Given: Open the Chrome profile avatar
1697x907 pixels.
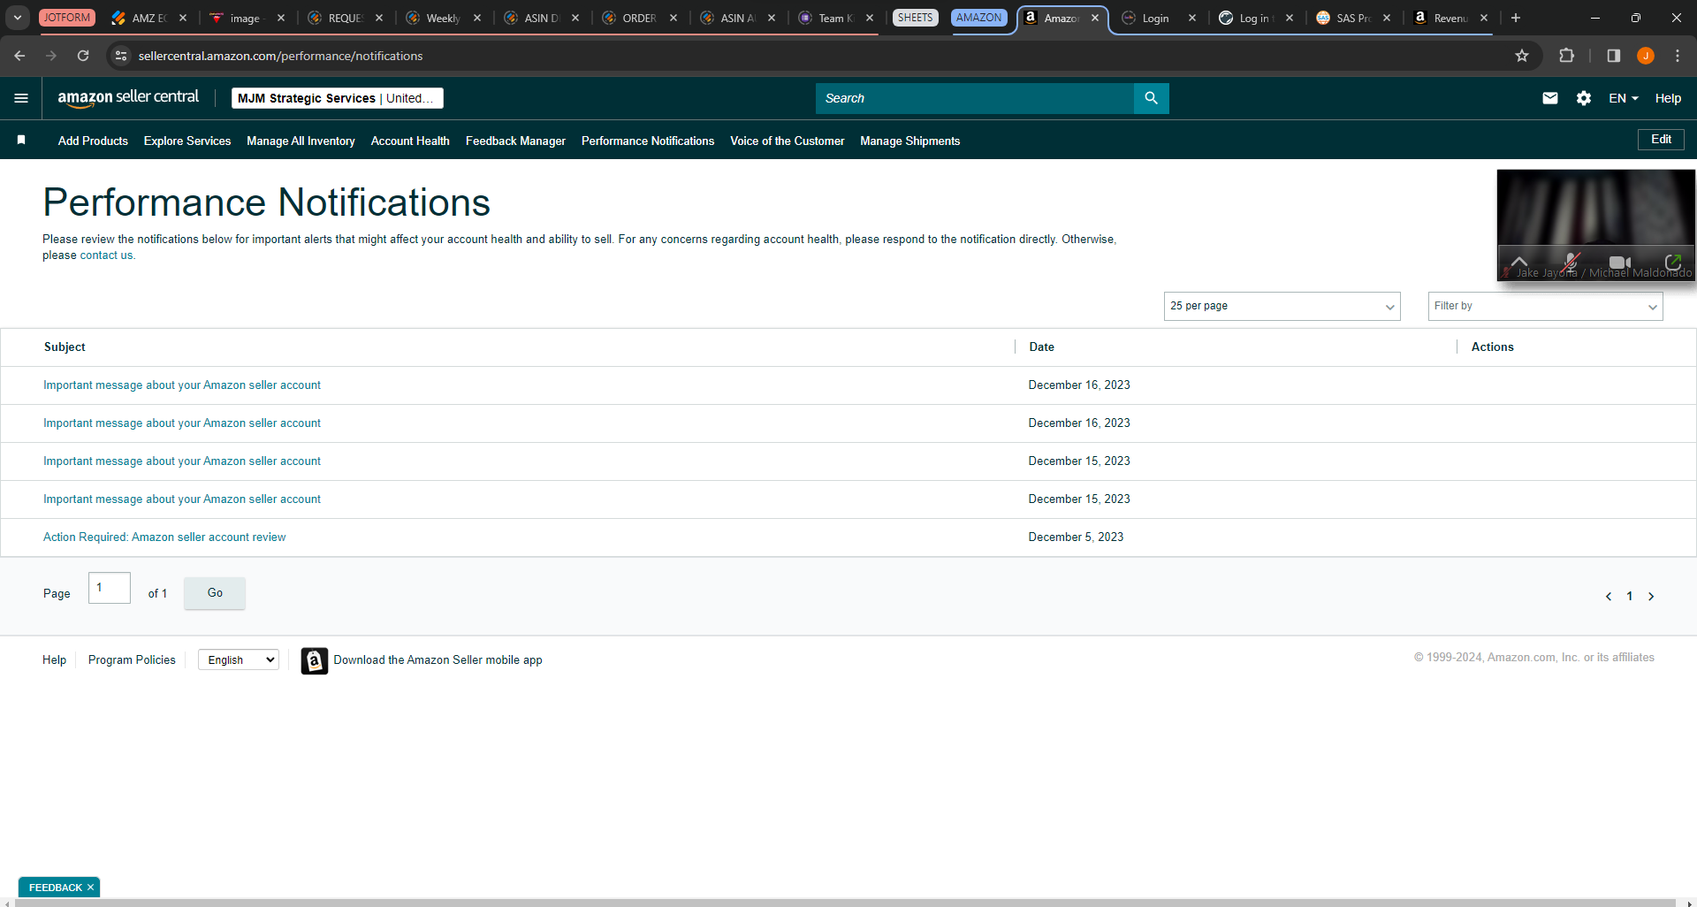Looking at the screenshot, I should pyautogui.click(x=1646, y=56).
